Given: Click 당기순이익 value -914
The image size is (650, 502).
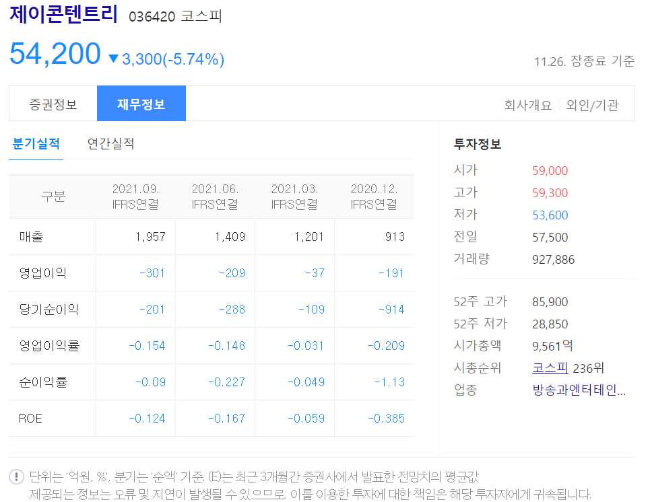Looking at the screenshot, I should click(391, 310).
